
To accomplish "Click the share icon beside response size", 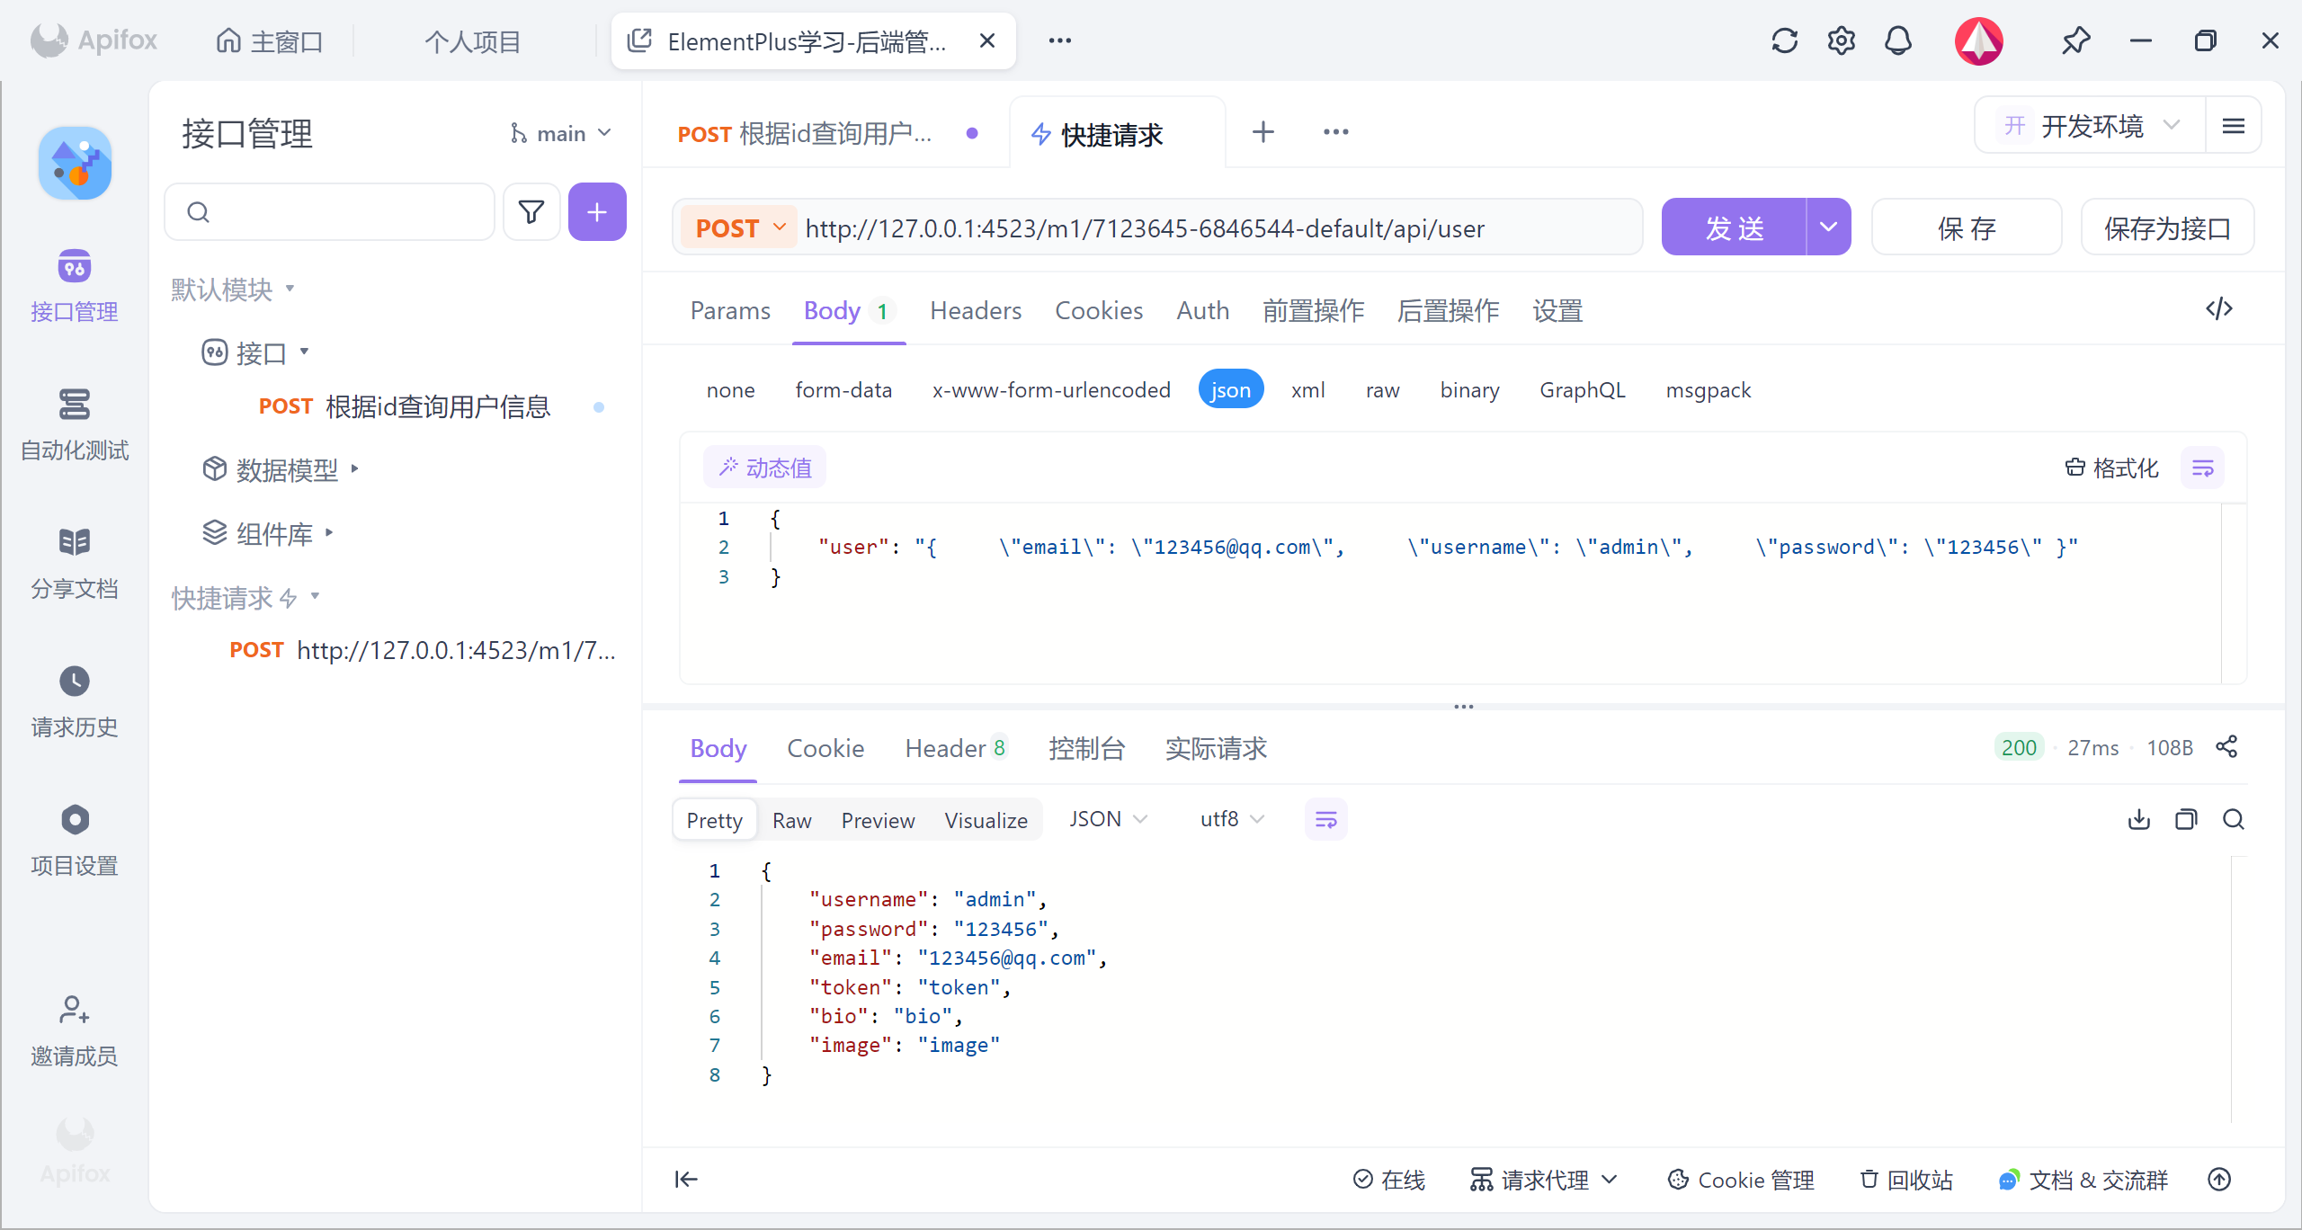I will coord(2226,747).
